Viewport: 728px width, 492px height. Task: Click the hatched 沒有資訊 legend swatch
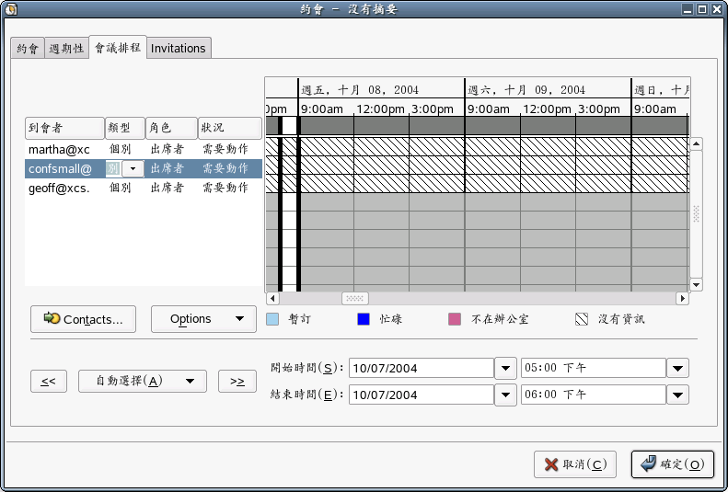click(582, 319)
